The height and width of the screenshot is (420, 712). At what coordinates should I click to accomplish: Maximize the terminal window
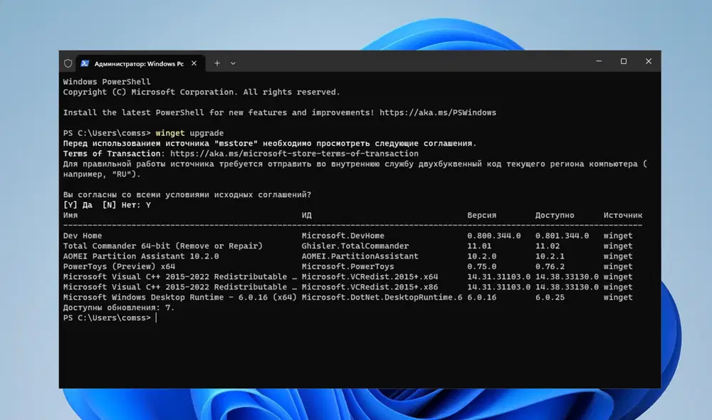[624, 61]
